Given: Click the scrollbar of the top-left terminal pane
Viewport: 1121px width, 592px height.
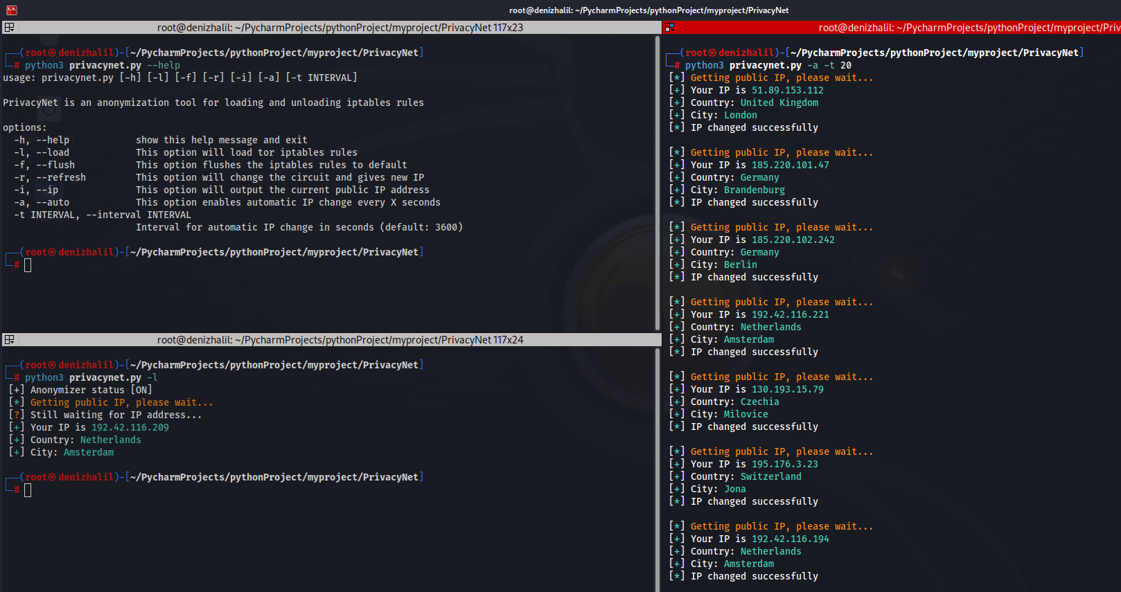Looking at the screenshot, I should (x=657, y=183).
